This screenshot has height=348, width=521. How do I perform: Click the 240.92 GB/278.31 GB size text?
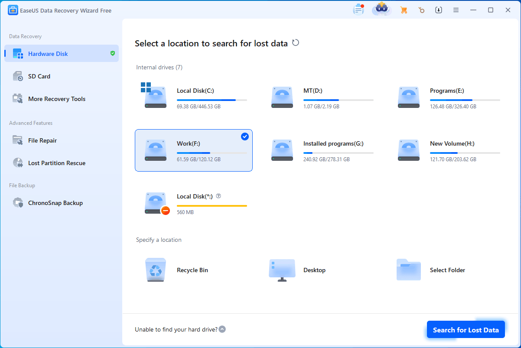(x=326, y=159)
